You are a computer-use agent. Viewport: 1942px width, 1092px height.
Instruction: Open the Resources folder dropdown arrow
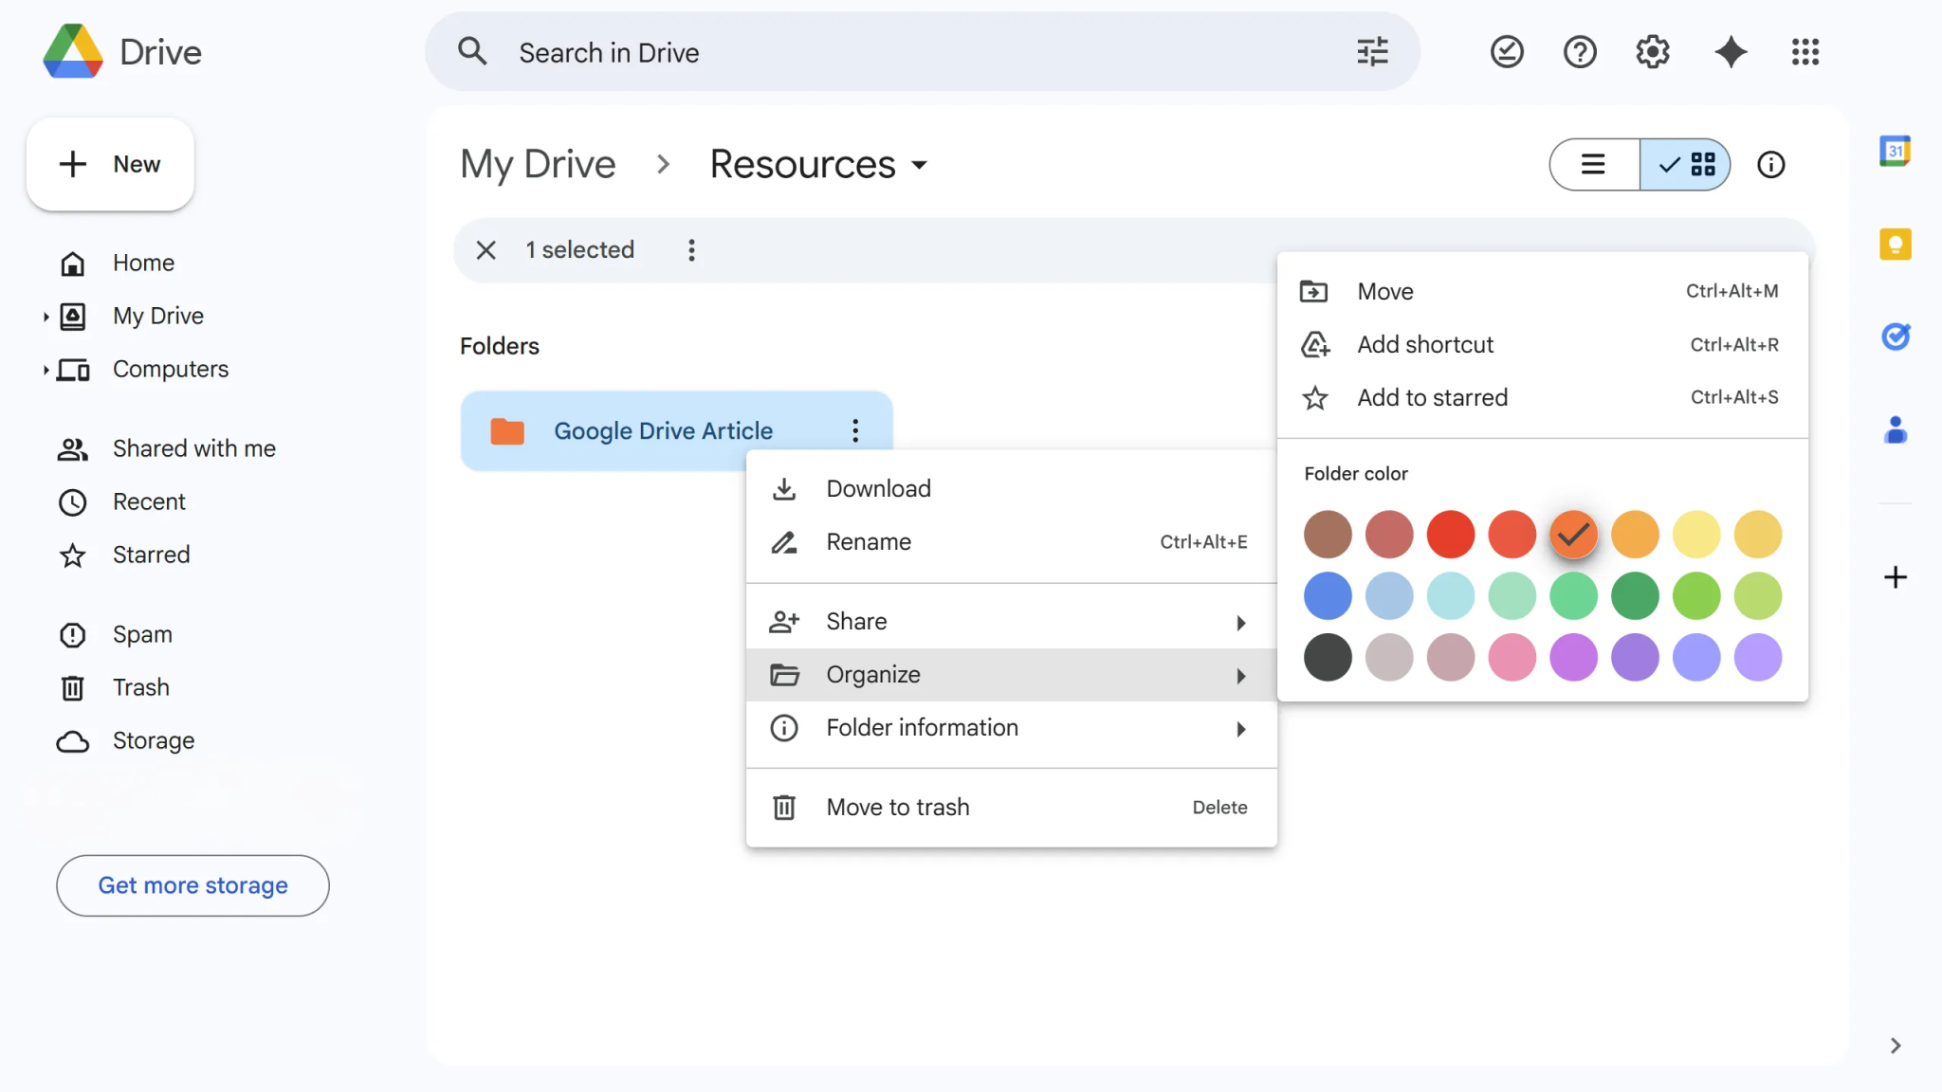point(919,164)
